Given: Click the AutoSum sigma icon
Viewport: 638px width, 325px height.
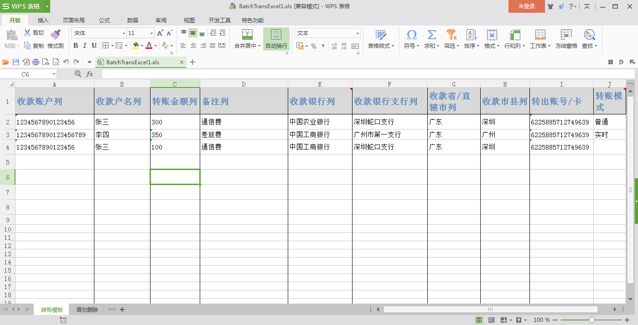Looking at the screenshot, I should pyautogui.click(x=431, y=35).
